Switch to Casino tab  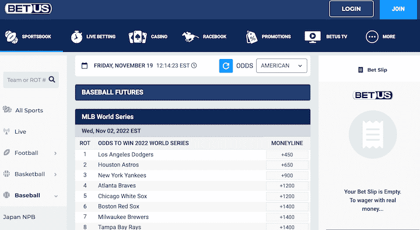pos(159,37)
